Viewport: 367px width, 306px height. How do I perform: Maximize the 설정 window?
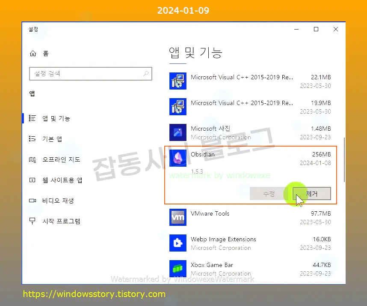316,29
